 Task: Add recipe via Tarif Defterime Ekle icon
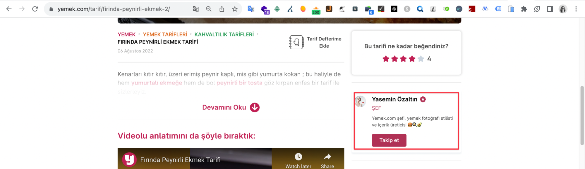[296, 42]
